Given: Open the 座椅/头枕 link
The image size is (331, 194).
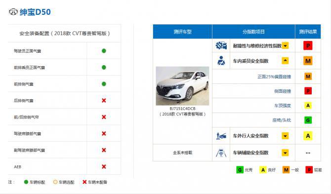Looking at the screenshot, I should tap(282, 120).
